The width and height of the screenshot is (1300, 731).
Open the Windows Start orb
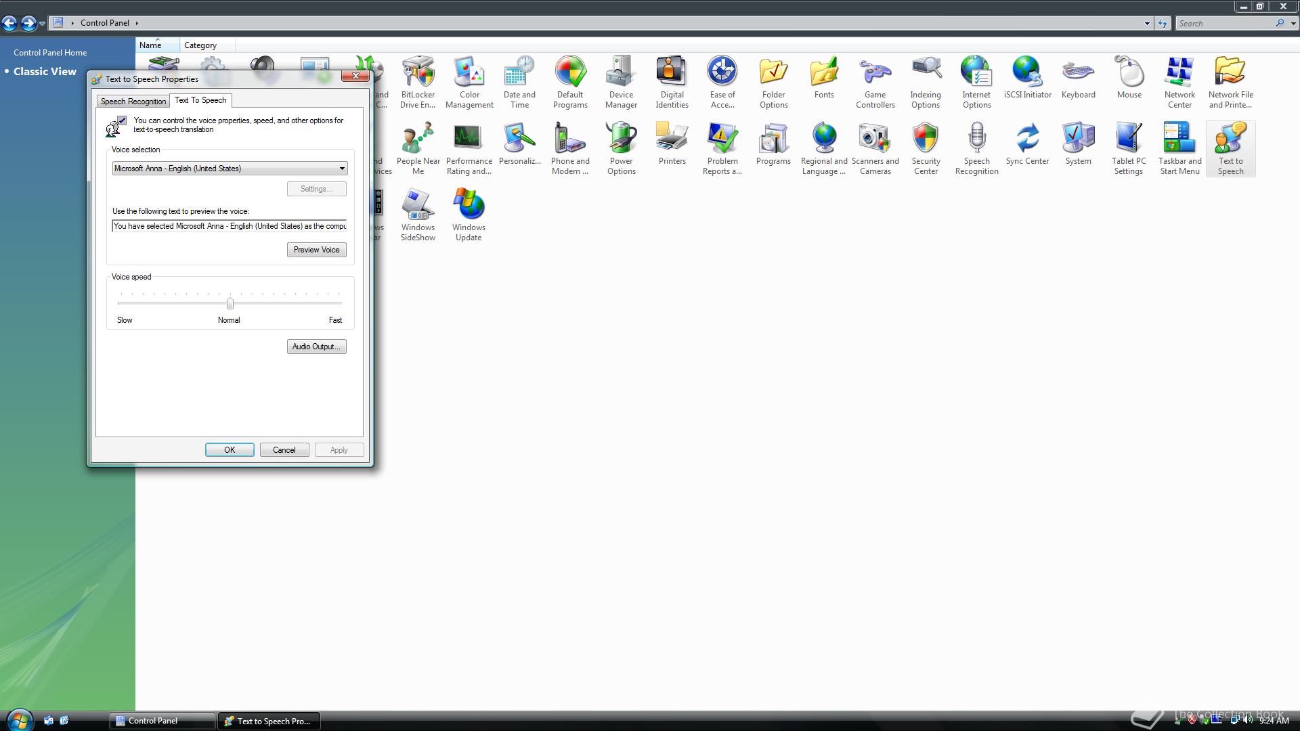click(19, 720)
